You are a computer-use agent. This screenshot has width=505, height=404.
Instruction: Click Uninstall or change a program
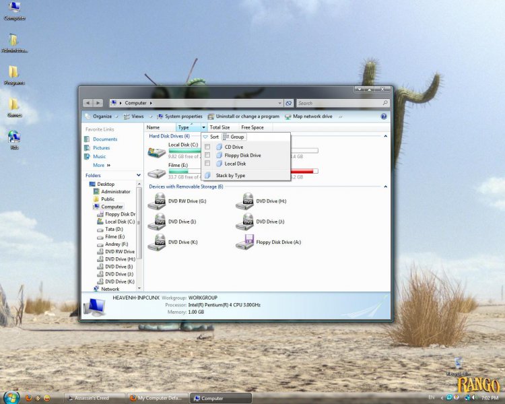pyautogui.click(x=244, y=116)
